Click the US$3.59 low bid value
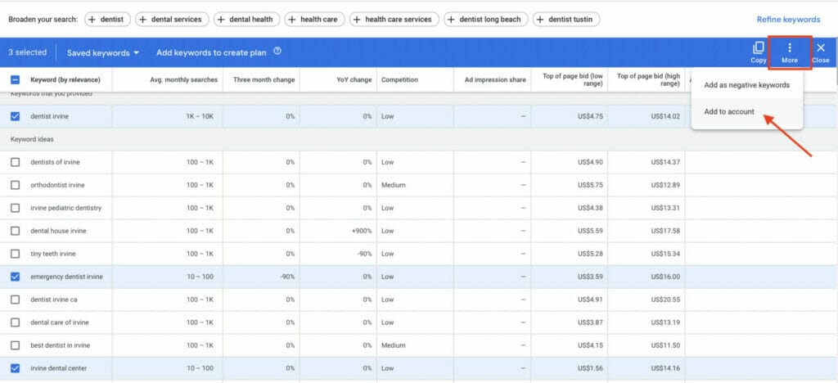This screenshot has width=838, height=383. click(590, 277)
